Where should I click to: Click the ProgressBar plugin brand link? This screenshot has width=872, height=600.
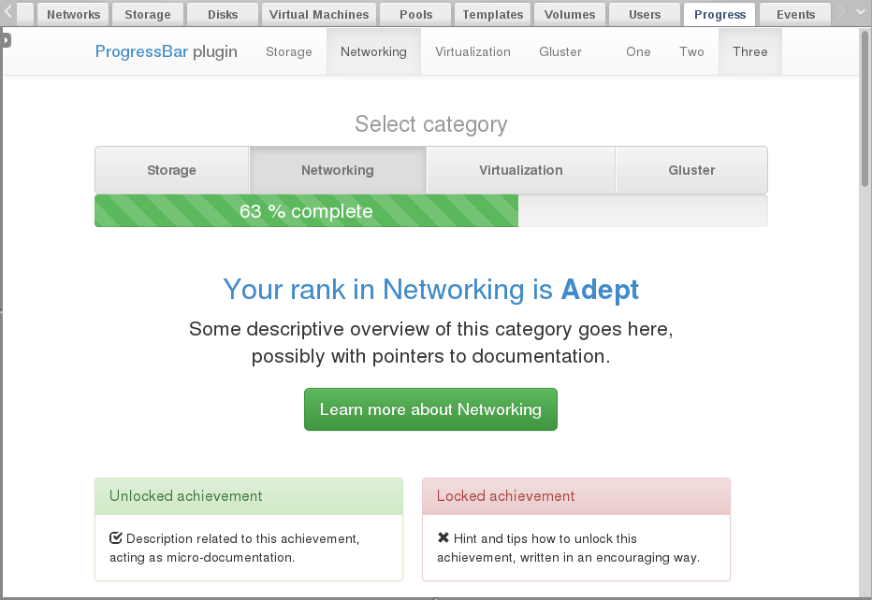(x=166, y=51)
